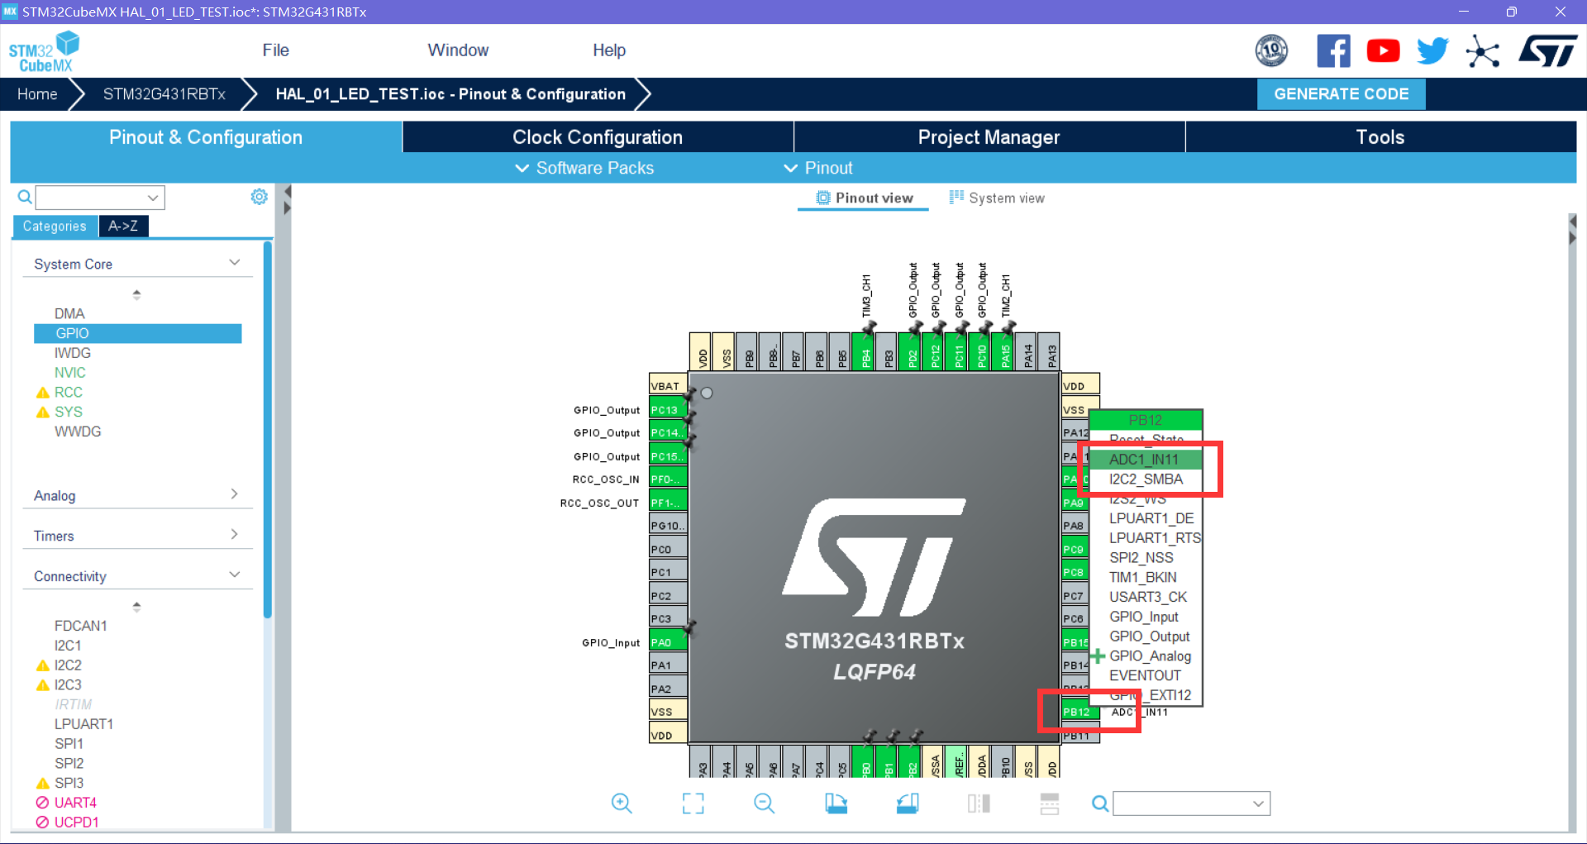Select I2C2_SMBA function for PB12
The height and width of the screenshot is (844, 1587).
[1147, 479]
